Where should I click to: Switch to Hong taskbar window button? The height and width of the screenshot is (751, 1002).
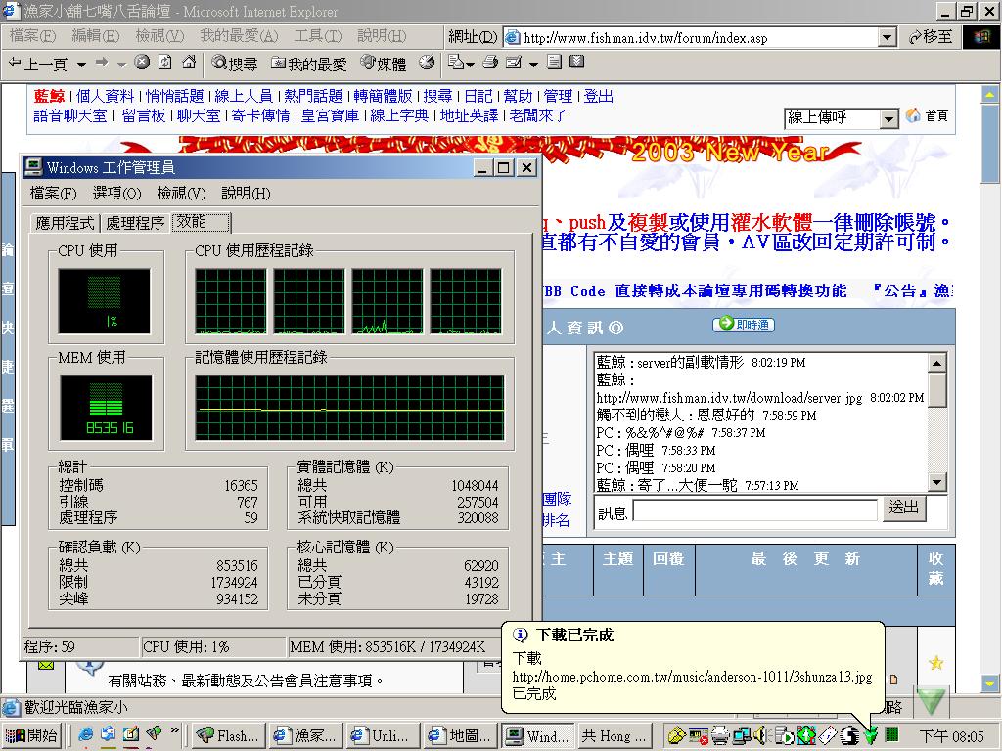coord(615,735)
